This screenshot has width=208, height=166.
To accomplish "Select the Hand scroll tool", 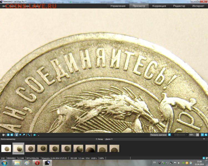I will [17, 135].
